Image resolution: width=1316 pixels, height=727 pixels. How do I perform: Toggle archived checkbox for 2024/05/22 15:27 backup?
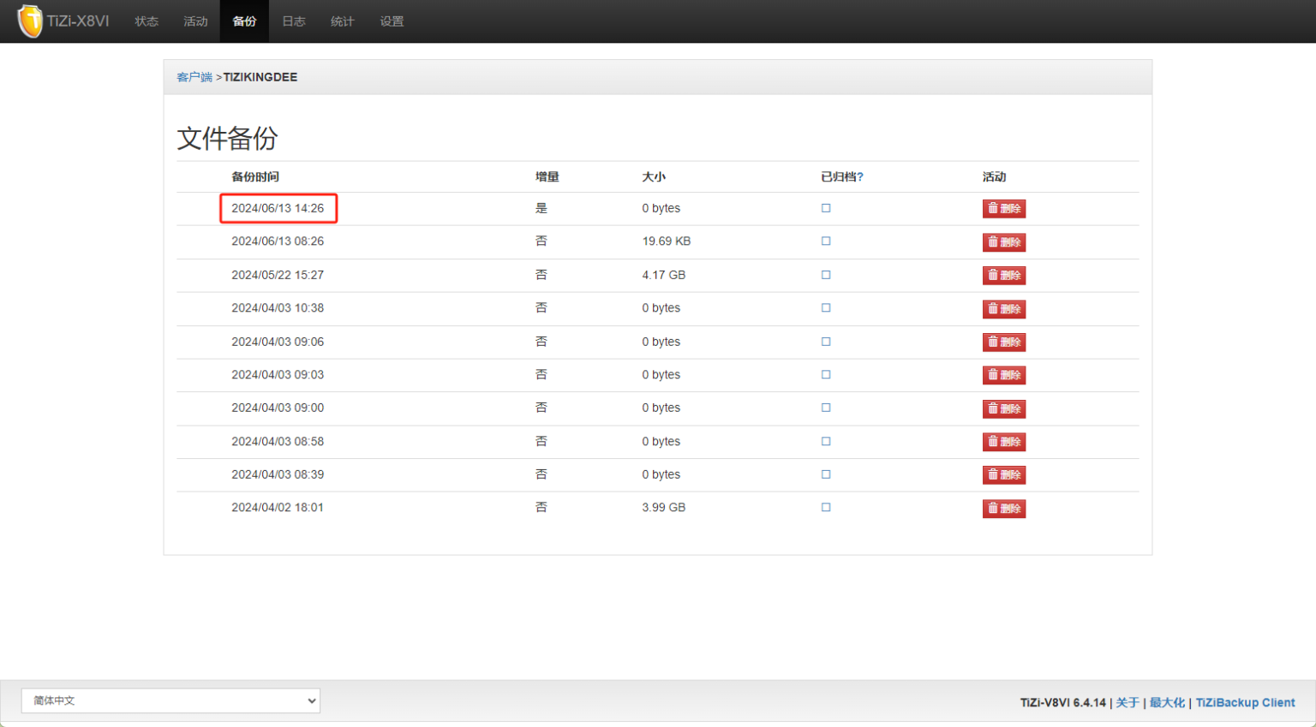coord(826,275)
